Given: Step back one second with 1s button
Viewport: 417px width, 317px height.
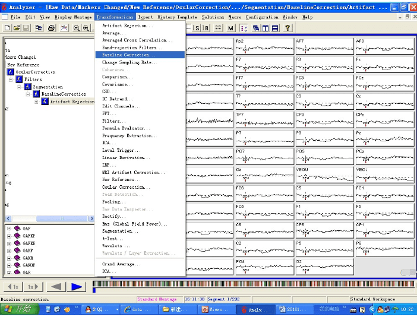Looking at the screenshot, I should [x=13, y=287].
